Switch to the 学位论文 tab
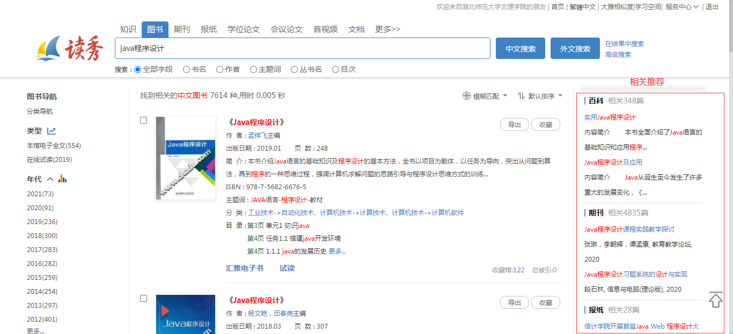 243,29
